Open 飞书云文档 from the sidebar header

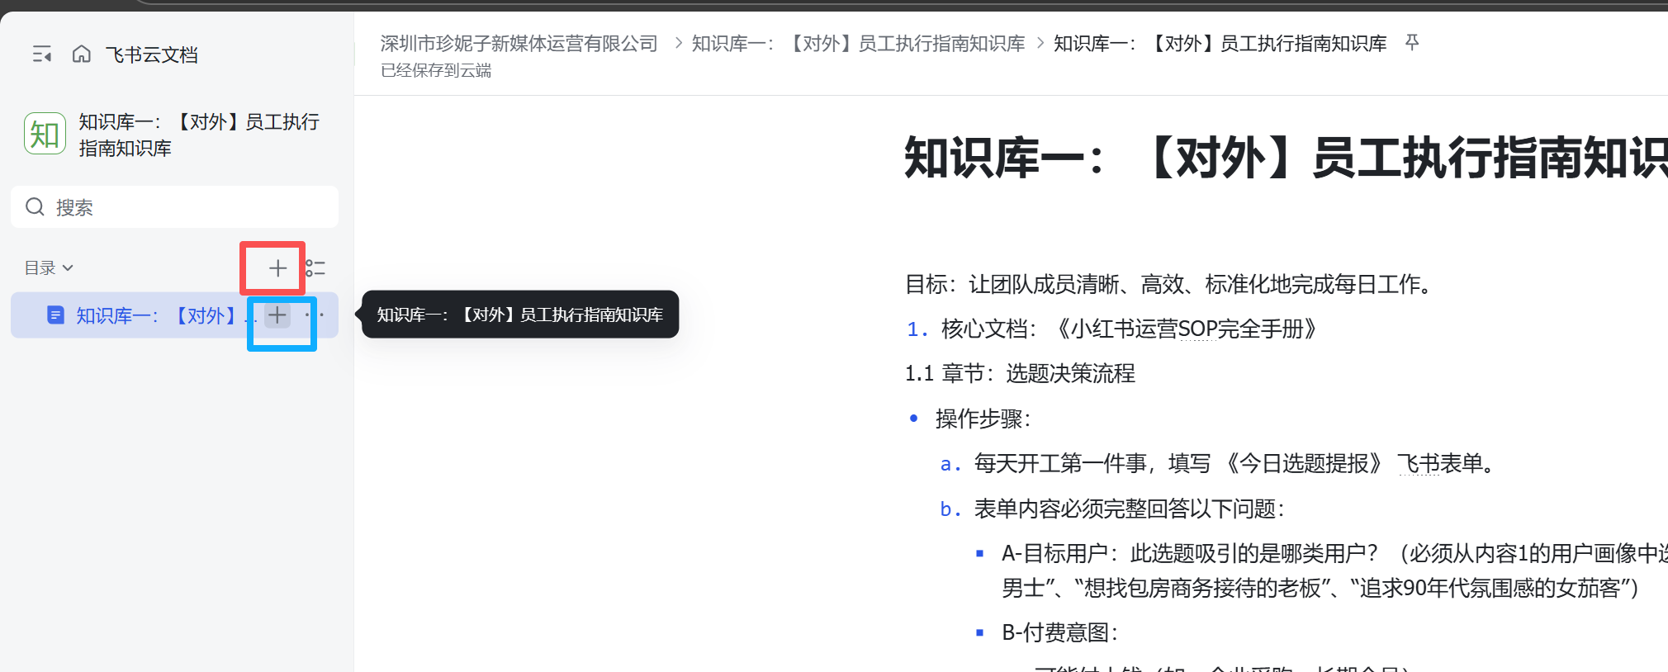point(152,55)
